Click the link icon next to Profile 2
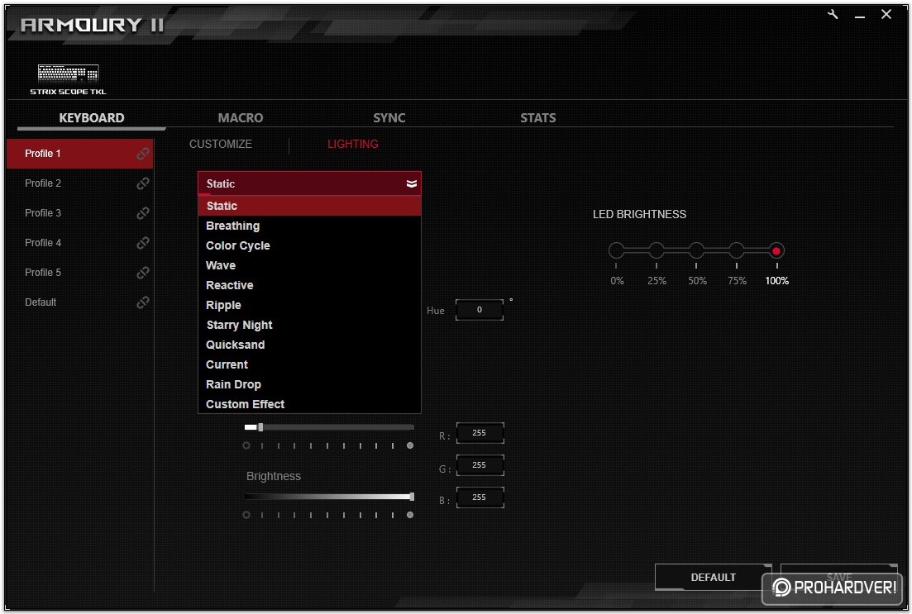Image resolution: width=912 pixels, height=614 pixels. click(x=142, y=183)
